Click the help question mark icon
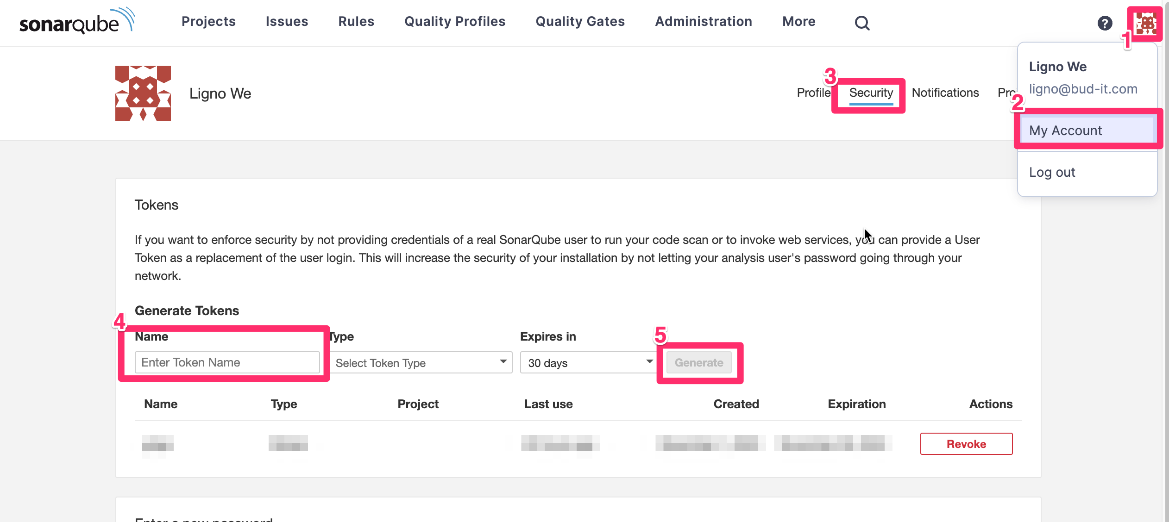The image size is (1169, 522). (x=1105, y=23)
